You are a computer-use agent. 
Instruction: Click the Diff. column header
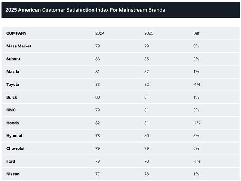point(197,33)
